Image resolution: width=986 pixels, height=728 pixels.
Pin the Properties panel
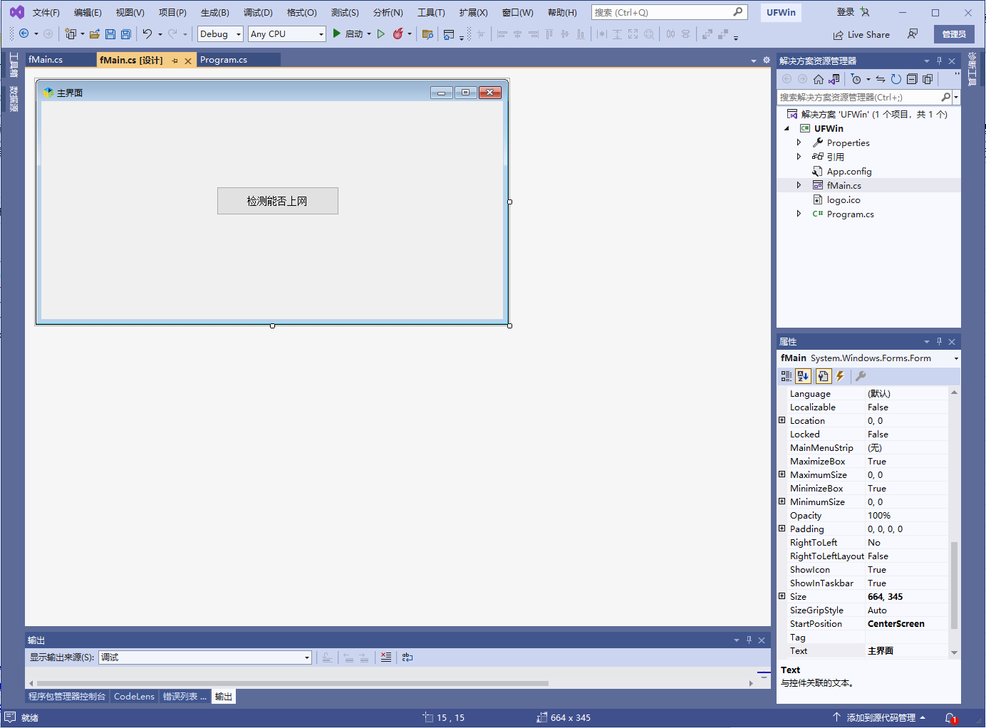[x=939, y=342]
